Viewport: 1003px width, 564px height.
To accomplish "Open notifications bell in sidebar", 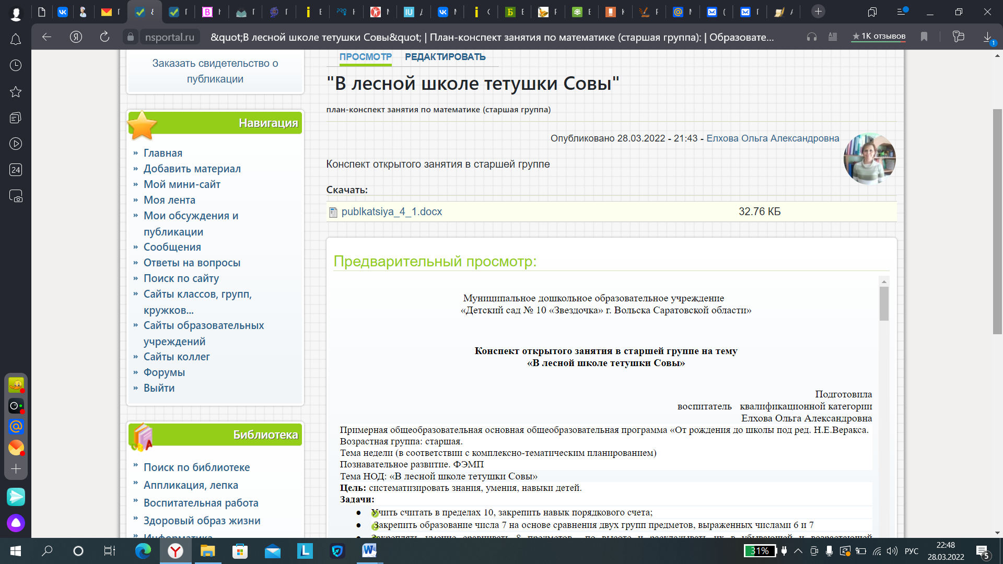I will pos(16,40).
